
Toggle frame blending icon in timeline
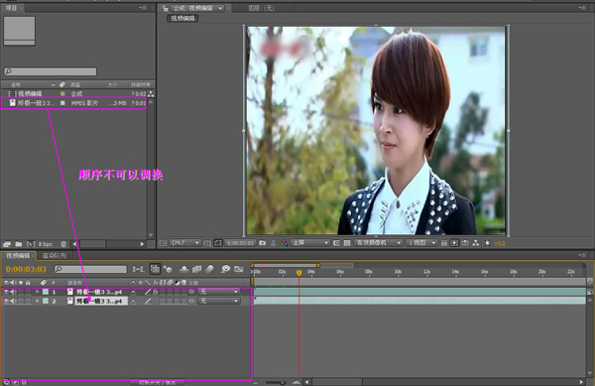click(x=196, y=269)
